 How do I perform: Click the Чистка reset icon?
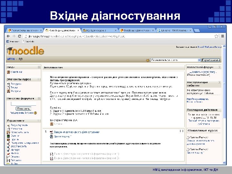tap(8, 154)
